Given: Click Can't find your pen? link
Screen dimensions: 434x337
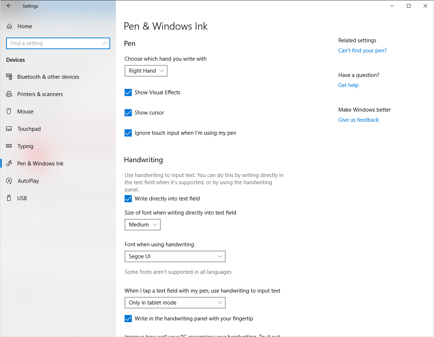Looking at the screenshot, I should tap(363, 51).
